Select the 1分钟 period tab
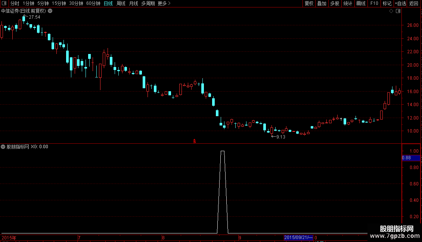The width and height of the screenshot is (422, 242). (x=28, y=3)
